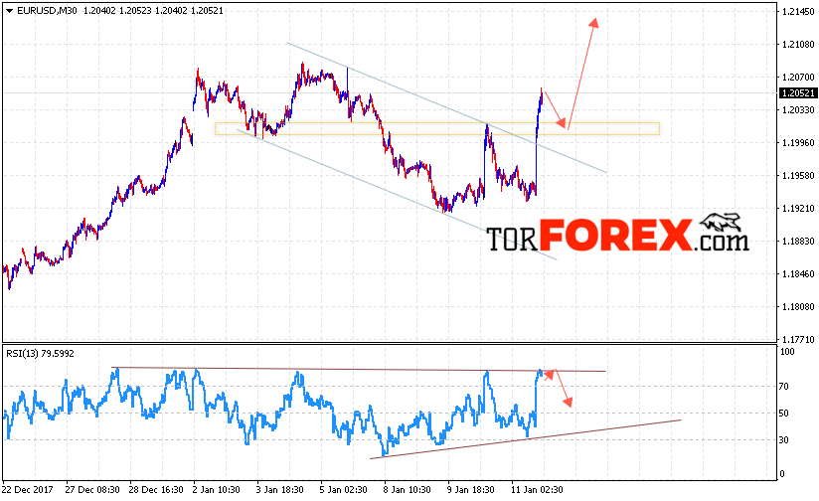Click price level 1.20700 on the scale
Image resolution: width=819 pixels, height=501 pixels.
[x=799, y=78]
